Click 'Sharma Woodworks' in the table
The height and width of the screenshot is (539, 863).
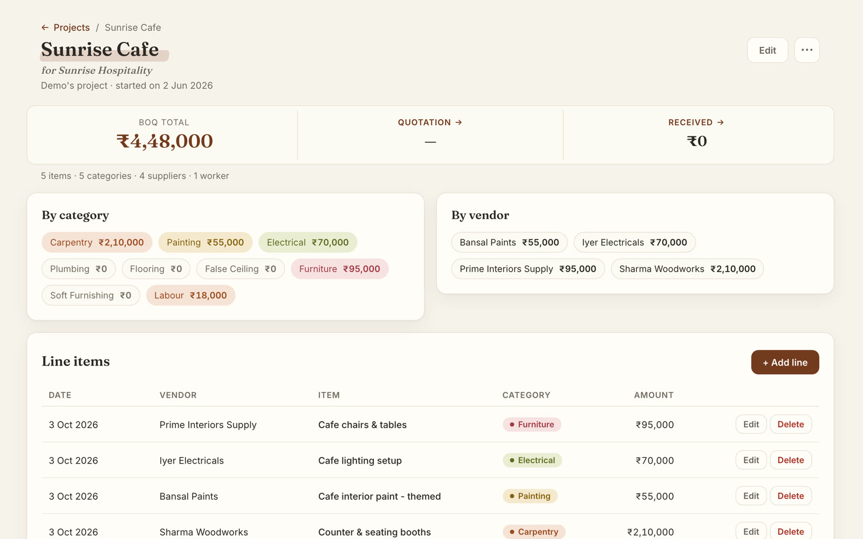(x=204, y=532)
